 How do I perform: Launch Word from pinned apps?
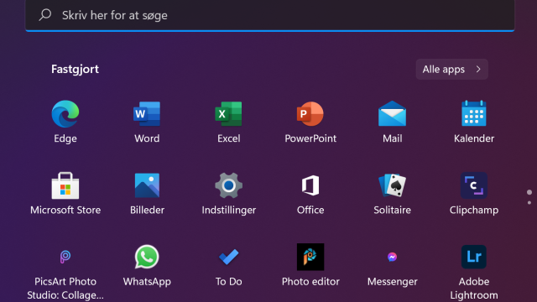click(x=147, y=114)
